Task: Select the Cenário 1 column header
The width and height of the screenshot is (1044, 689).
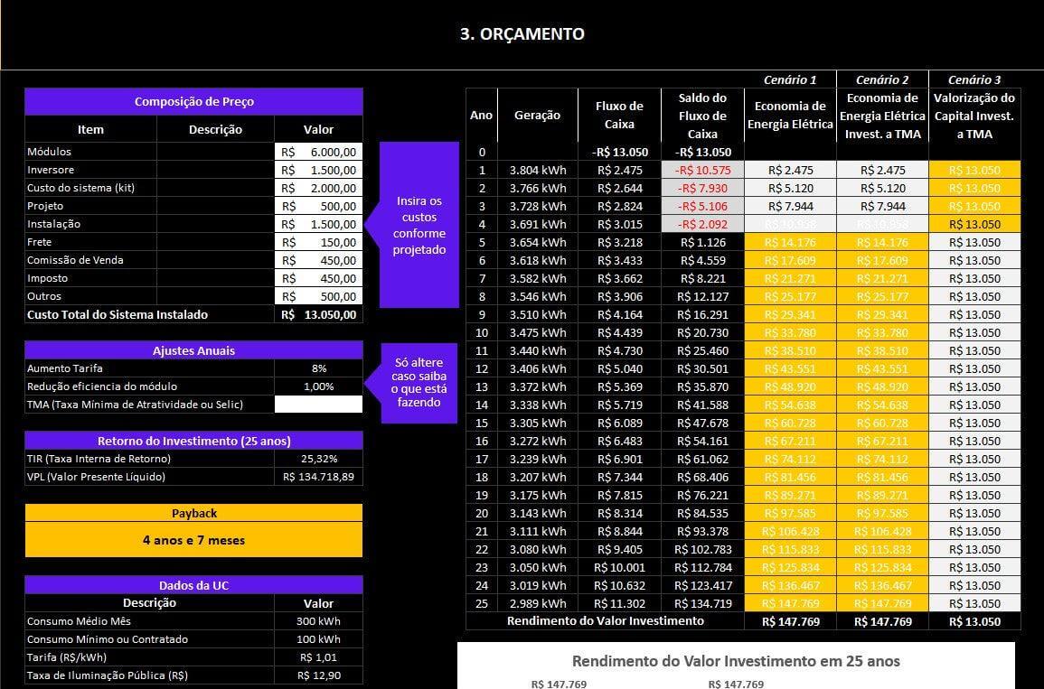Action: tap(790, 79)
